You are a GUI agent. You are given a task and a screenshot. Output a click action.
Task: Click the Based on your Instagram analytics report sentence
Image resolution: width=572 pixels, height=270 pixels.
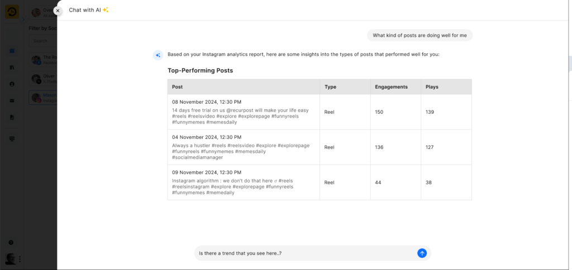click(303, 54)
